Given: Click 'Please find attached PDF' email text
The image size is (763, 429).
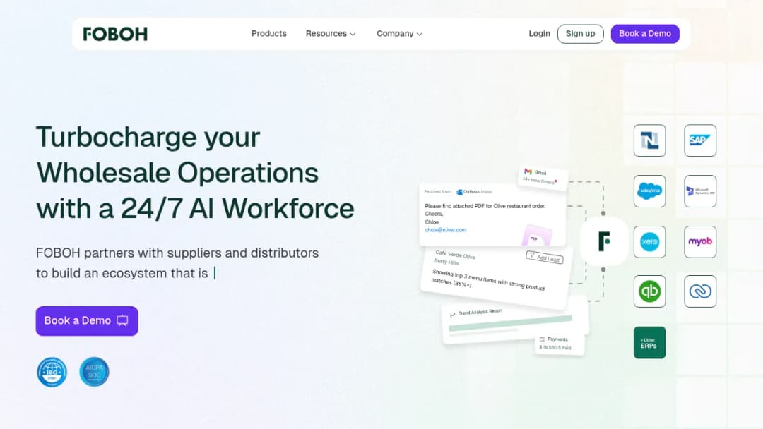Looking at the screenshot, I should point(485,206).
